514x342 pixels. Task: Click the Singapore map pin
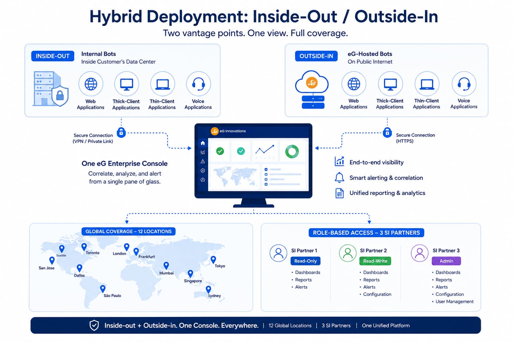coord(190,274)
